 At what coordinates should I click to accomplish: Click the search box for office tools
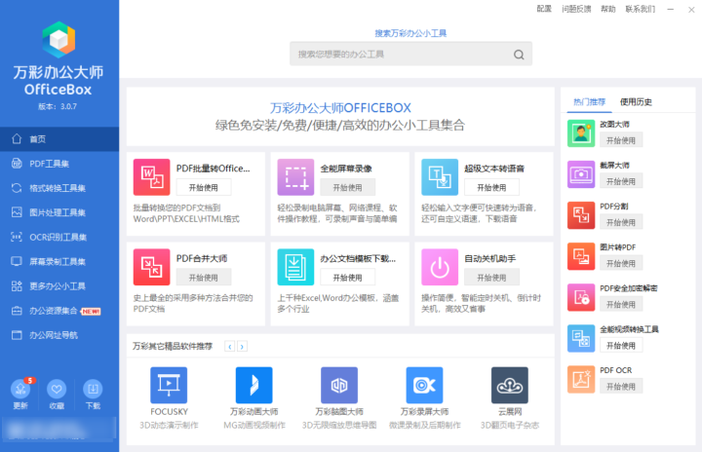point(410,55)
